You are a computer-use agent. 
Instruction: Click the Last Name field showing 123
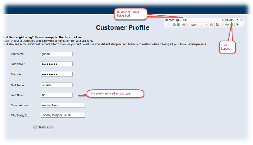click(x=56, y=95)
